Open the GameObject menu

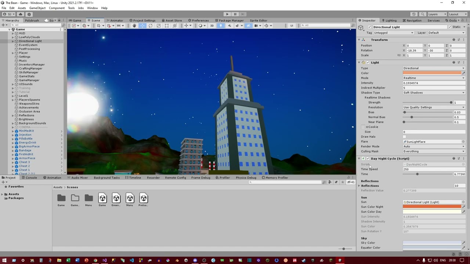pyautogui.click(x=37, y=8)
